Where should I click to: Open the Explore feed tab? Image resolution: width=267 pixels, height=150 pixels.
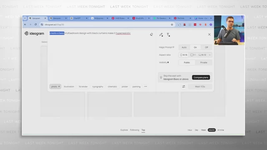pos(124,130)
